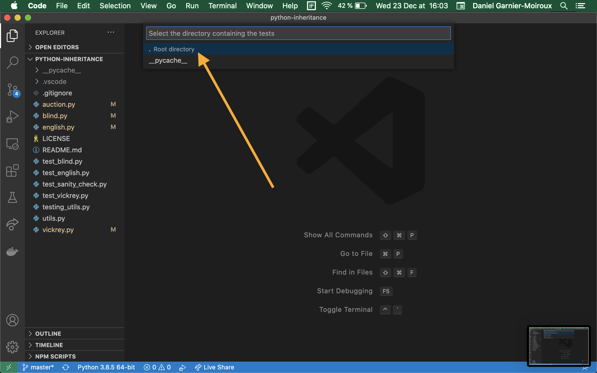
Task: Open the Testing beaker view
Action: tap(12, 198)
